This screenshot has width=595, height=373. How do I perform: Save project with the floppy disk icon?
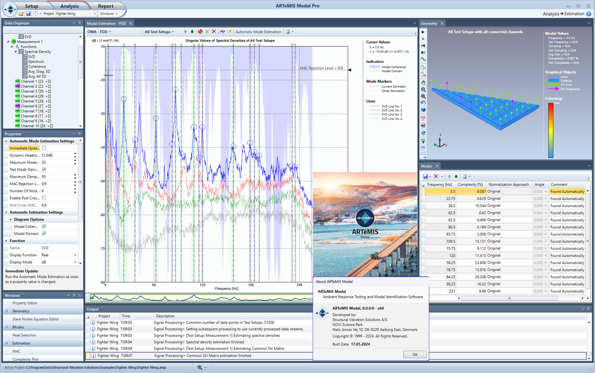(x=28, y=14)
